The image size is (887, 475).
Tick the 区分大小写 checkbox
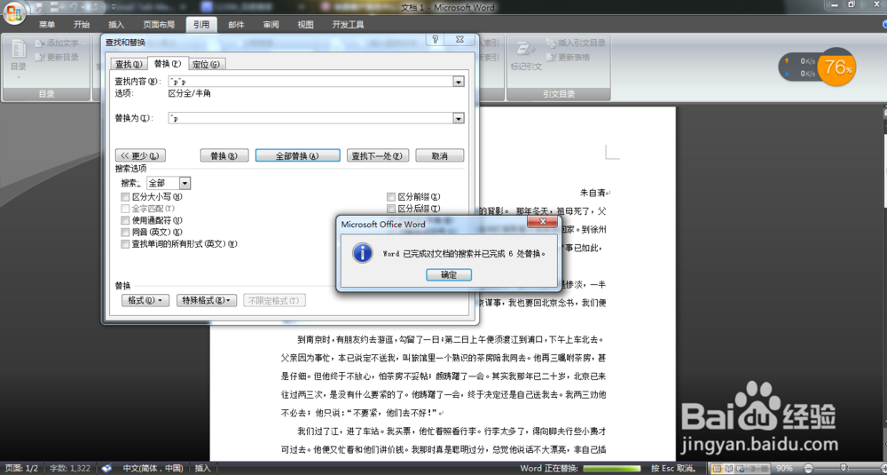click(x=125, y=197)
